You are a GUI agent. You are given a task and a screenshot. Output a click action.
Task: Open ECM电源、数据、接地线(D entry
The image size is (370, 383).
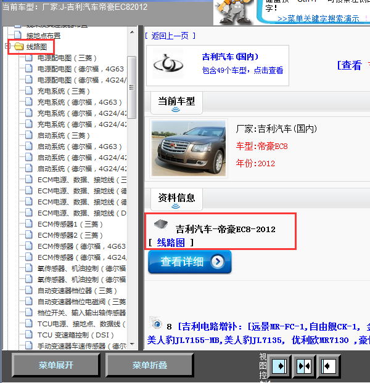(x=82, y=213)
